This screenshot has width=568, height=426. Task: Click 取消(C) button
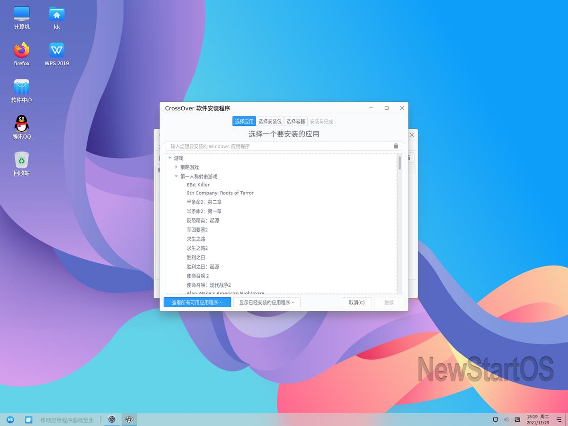click(x=357, y=302)
